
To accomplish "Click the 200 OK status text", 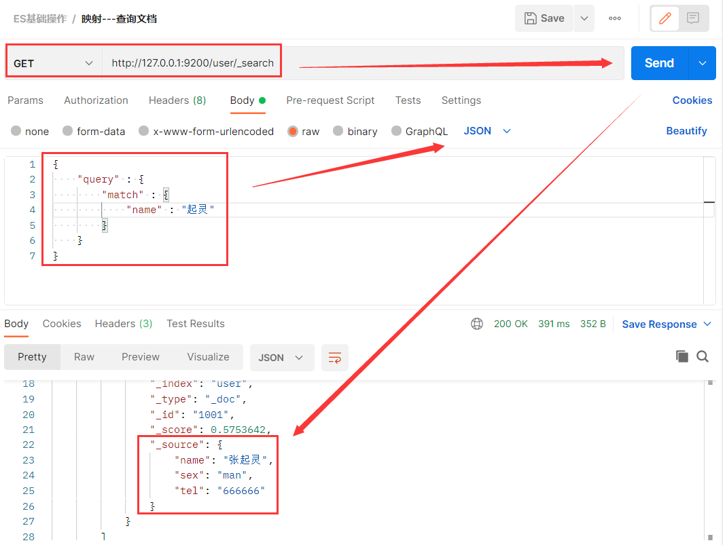I will (x=510, y=324).
